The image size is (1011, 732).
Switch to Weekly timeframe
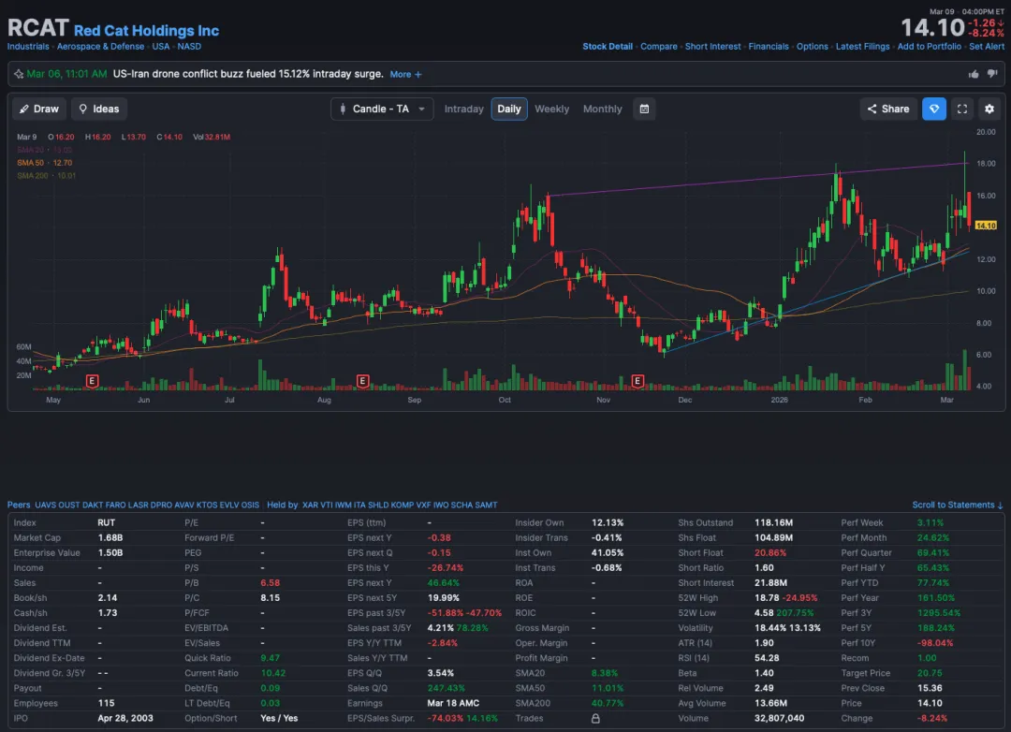click(x=552, y=109)
